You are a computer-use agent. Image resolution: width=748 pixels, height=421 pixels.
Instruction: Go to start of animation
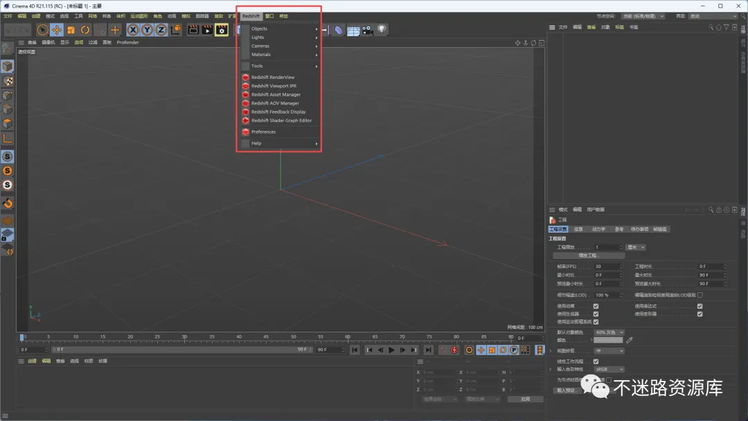tap(355, 350)
